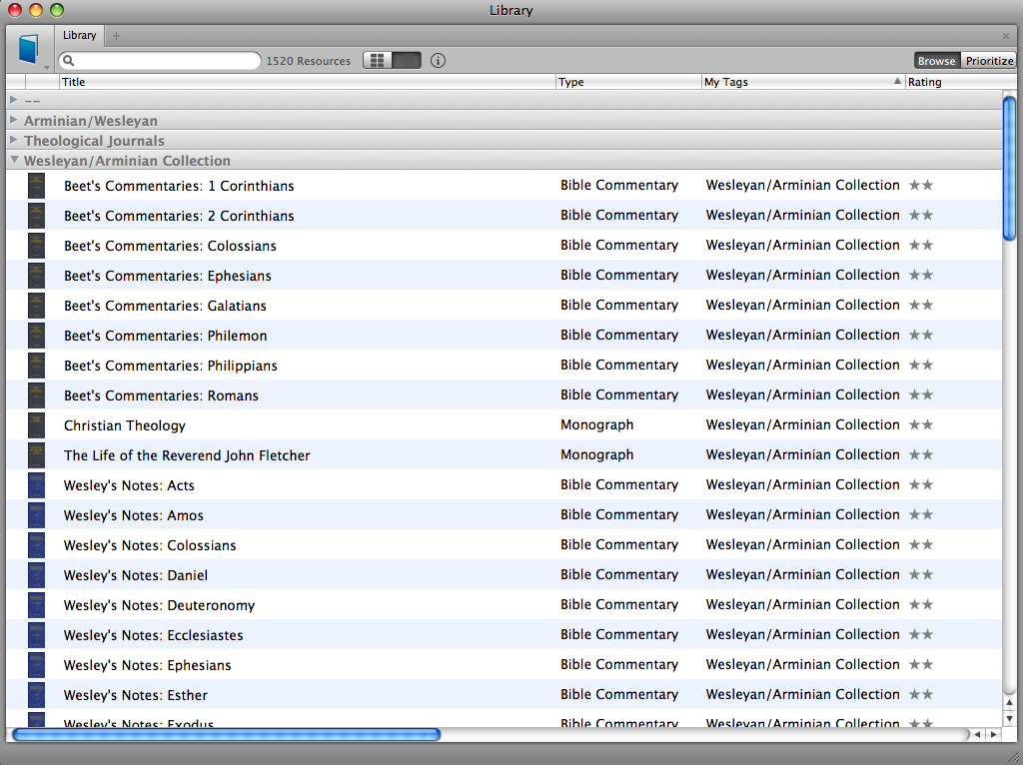Image resolution: width=1023 pixels, height=765 pixels.
Task: Select title 'Beet's Commentaries: 1 Corinthians'
Action: (x=179, y=186)
